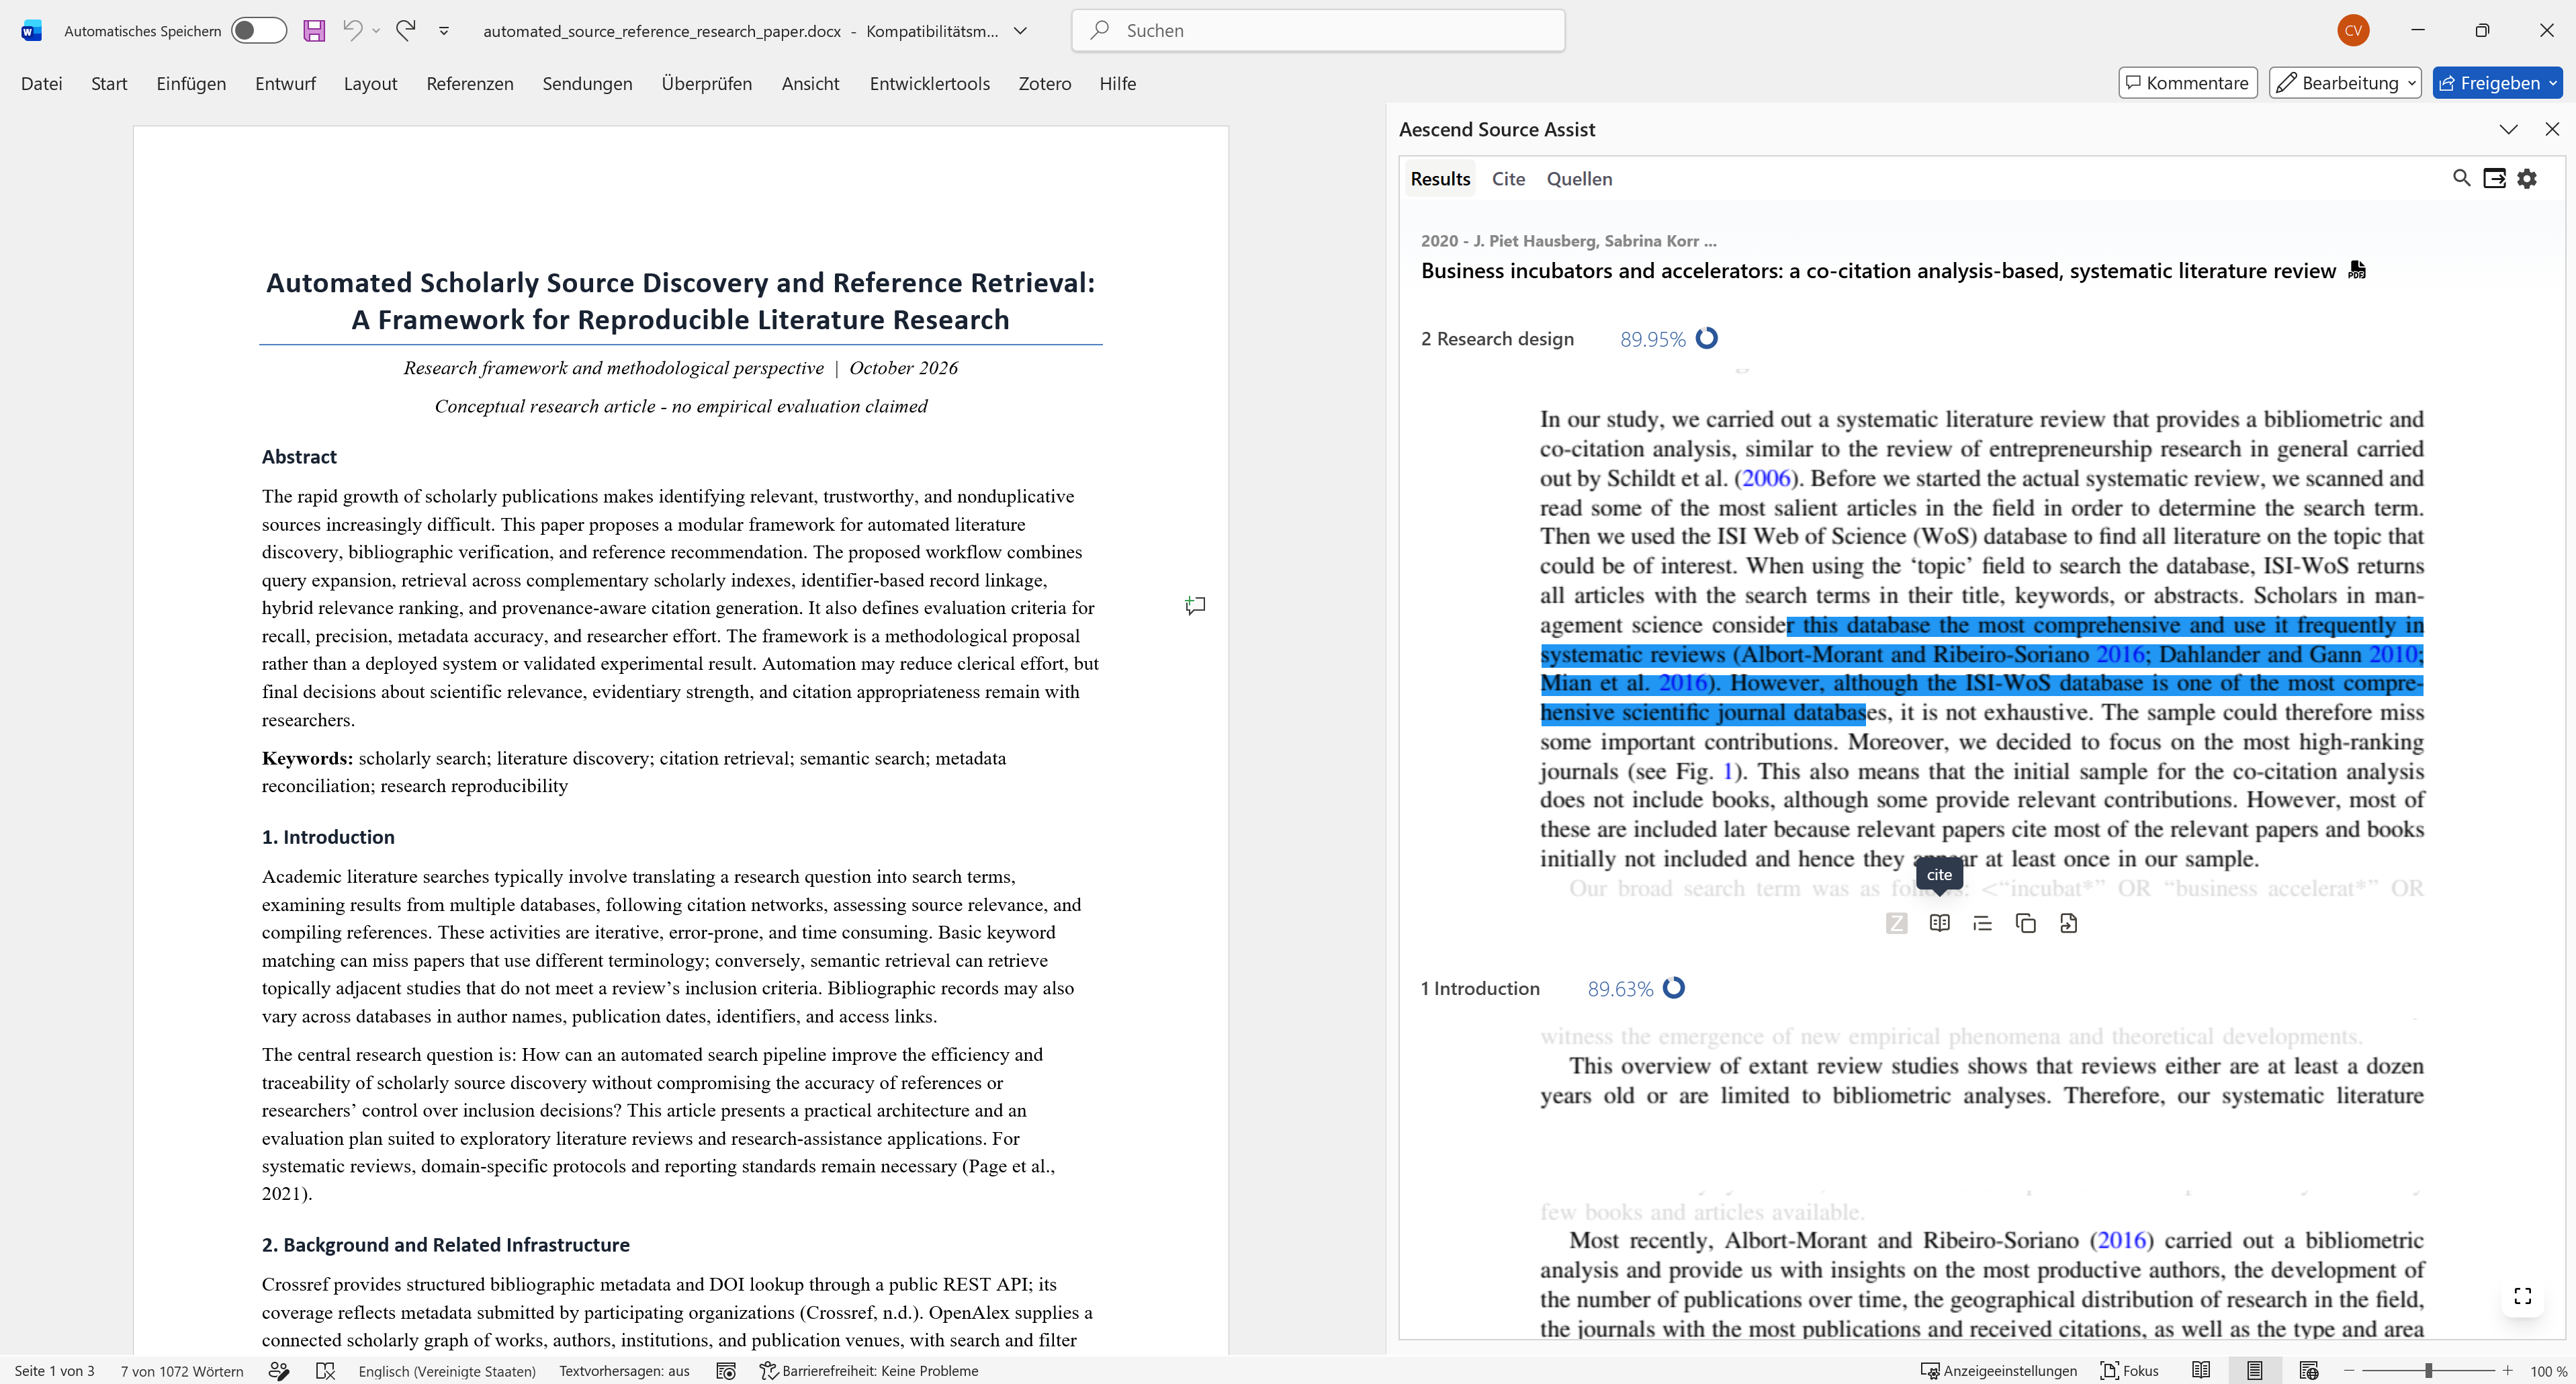This screenshot has width=2576, height=1384.
Task: Click the spelling check book icon in status bar
Action: coord(325,1371)
